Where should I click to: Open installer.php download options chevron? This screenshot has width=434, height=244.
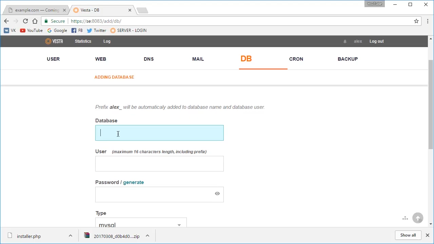point(71,236)
